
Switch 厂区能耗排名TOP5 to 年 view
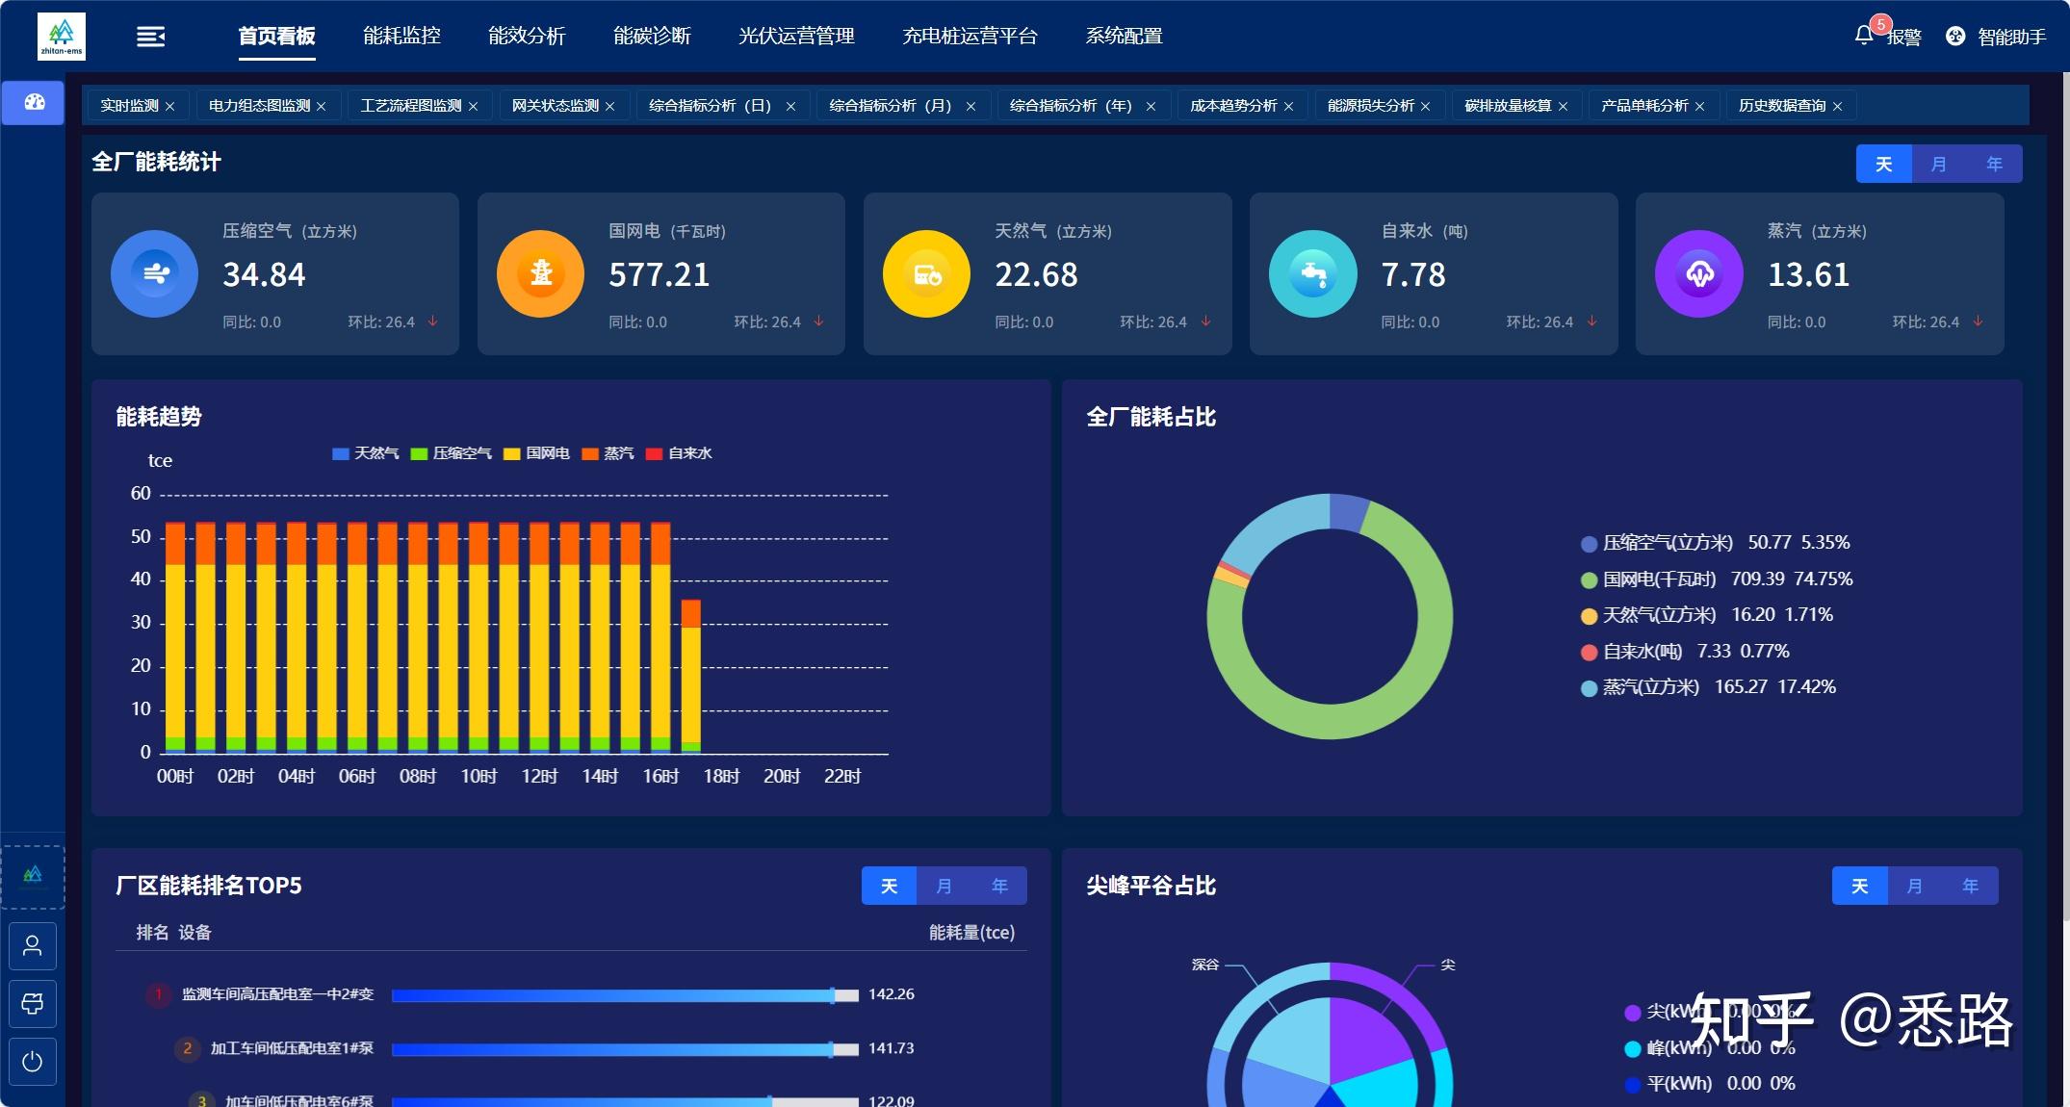click(999, 886)
